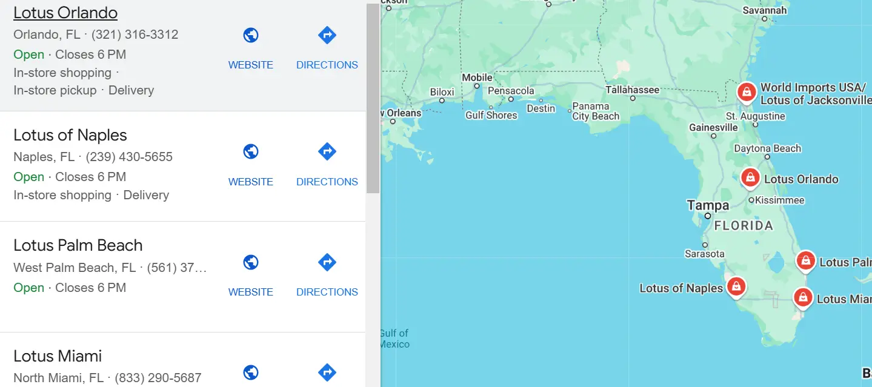Click the directions icon in Lotus Miami row
Screen dimensions: 872x387
point(327,372)
